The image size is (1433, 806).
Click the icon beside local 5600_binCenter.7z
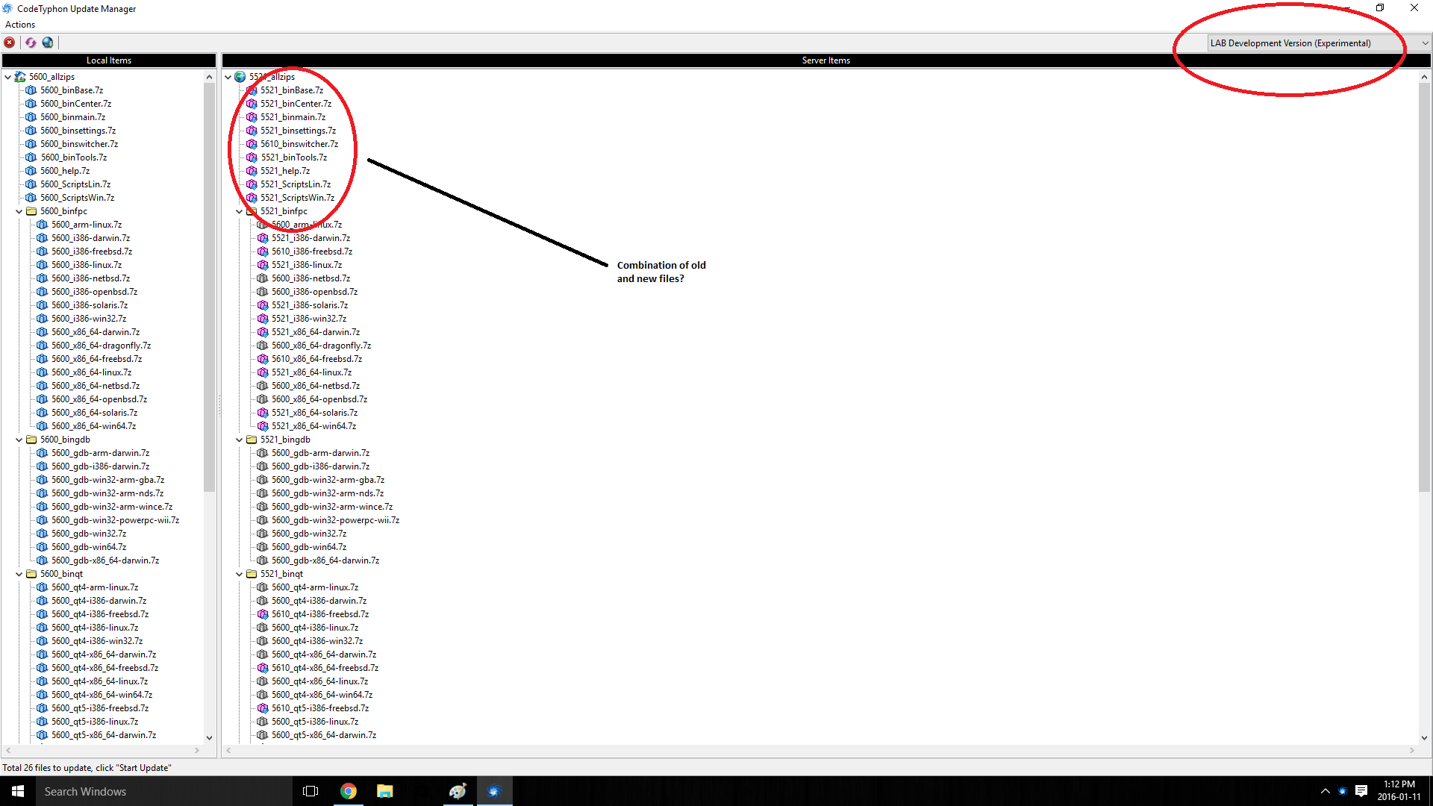click(x=31, y=104)
